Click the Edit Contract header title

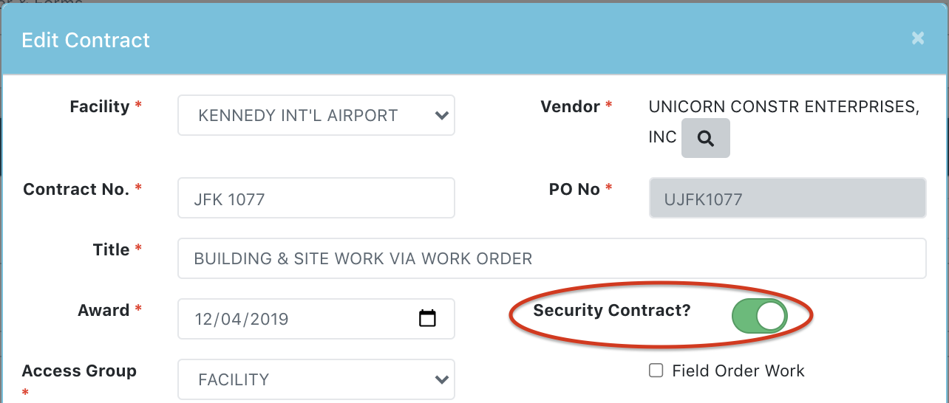pos(86,40)
